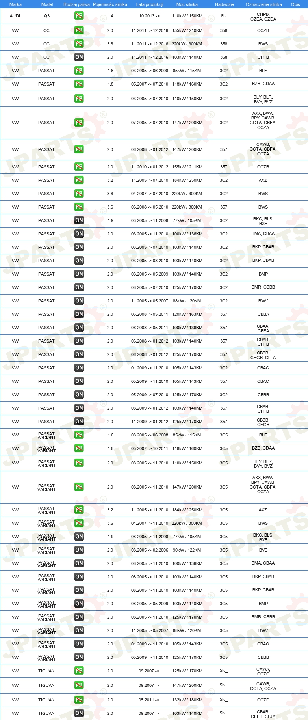
Task: Click the Marka column header
Action: click(x=15, y=4)
